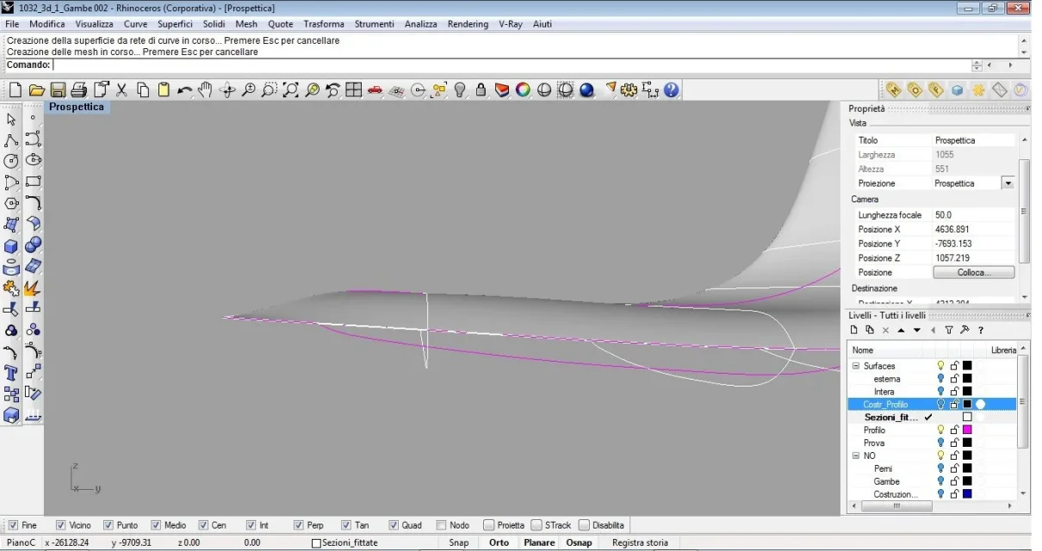This screenshot has height=551, width=1042.
Task: Select the arrow pointer tool in the left toolbar
Action: pyautogui.click(x=11, y=120)
